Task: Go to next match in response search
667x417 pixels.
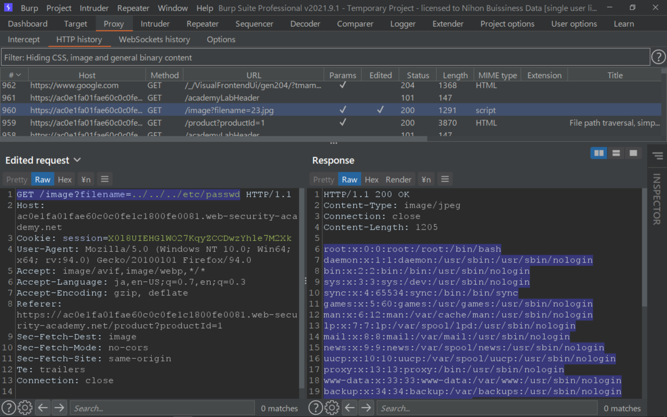Action: tap(366, 408)
